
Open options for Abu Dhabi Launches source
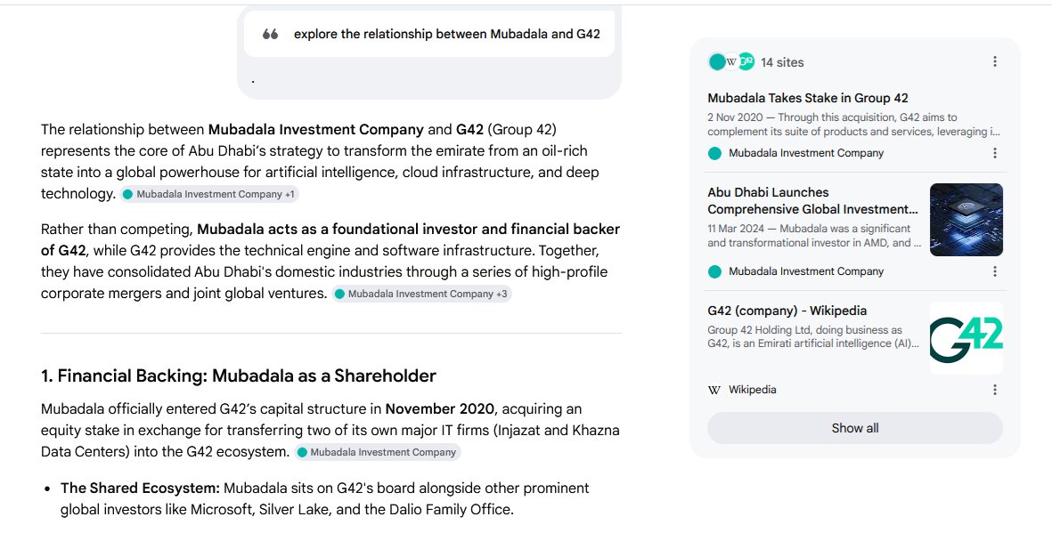(x=994, y=271)
